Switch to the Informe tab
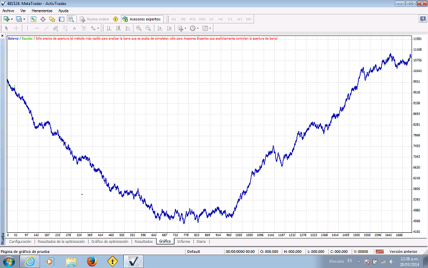Viewport: 428px width, 268px height. [x=183, y=242]
